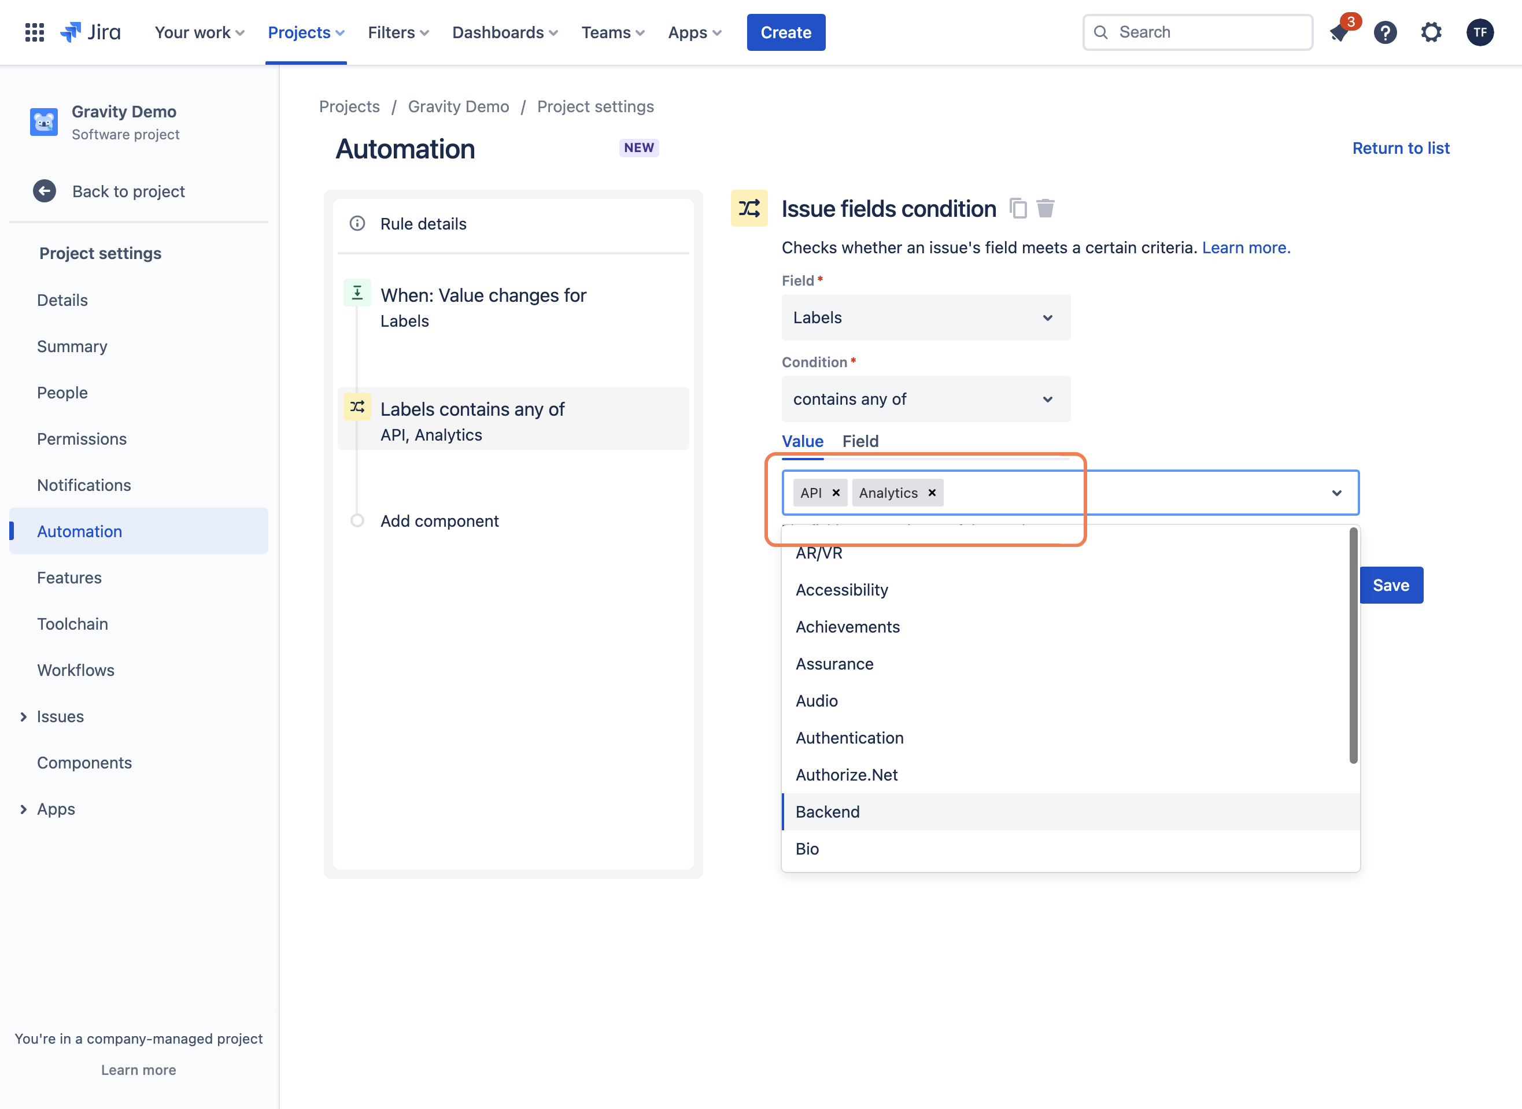Click the Return to list link
1522x1109 pixels.
tap(1401, 149)
